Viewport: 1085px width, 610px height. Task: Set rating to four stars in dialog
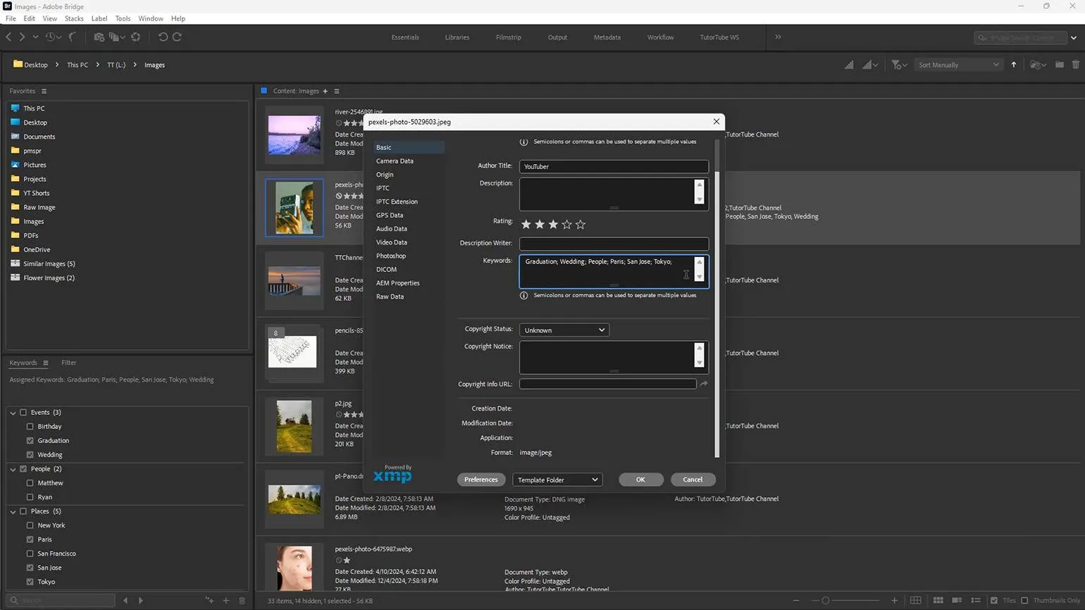tap(566, 225)
